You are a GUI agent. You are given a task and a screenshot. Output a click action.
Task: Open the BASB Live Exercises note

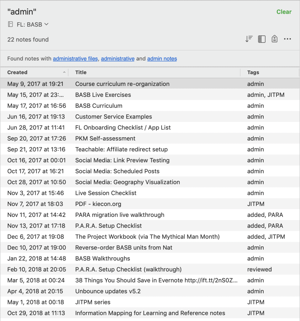click(103, 95)
